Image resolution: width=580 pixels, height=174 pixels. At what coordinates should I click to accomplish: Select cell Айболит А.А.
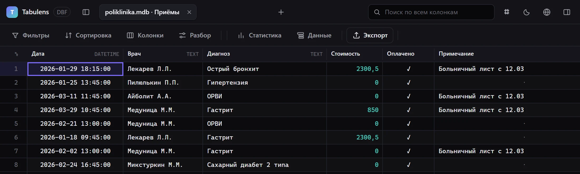point(163,96)
